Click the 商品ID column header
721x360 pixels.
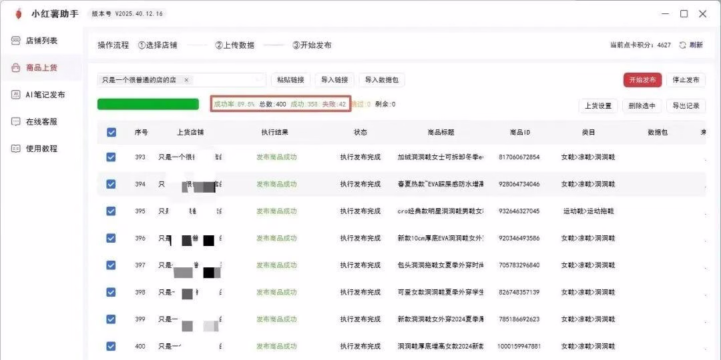tap(519, 132)
